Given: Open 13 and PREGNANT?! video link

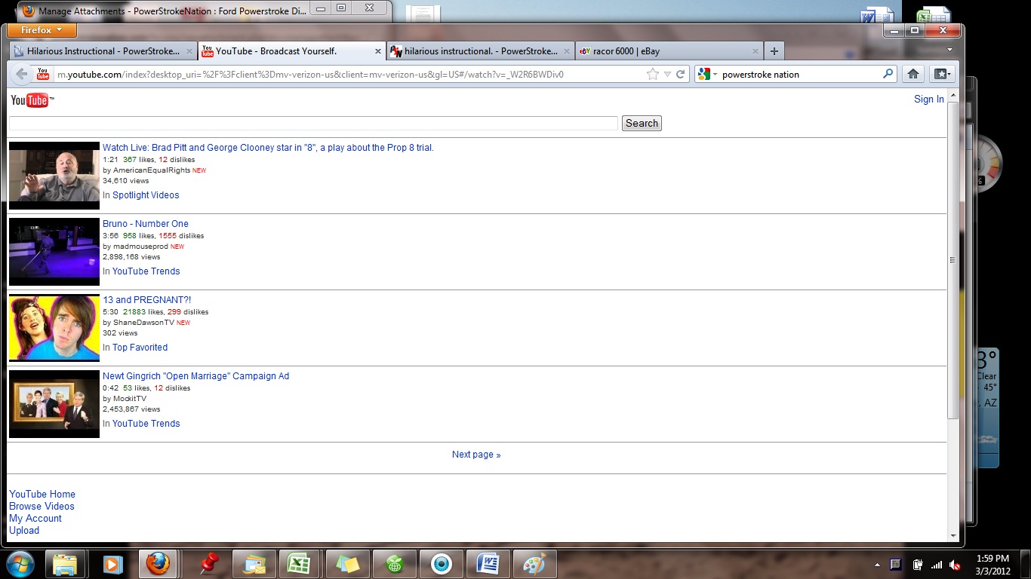Looking at the screenshot, I should pyautogui.click(x=146, y=300).
